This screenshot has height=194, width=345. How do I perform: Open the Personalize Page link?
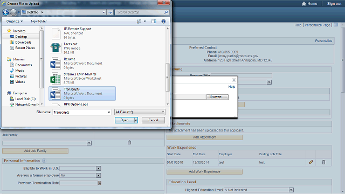pos(318,25)
